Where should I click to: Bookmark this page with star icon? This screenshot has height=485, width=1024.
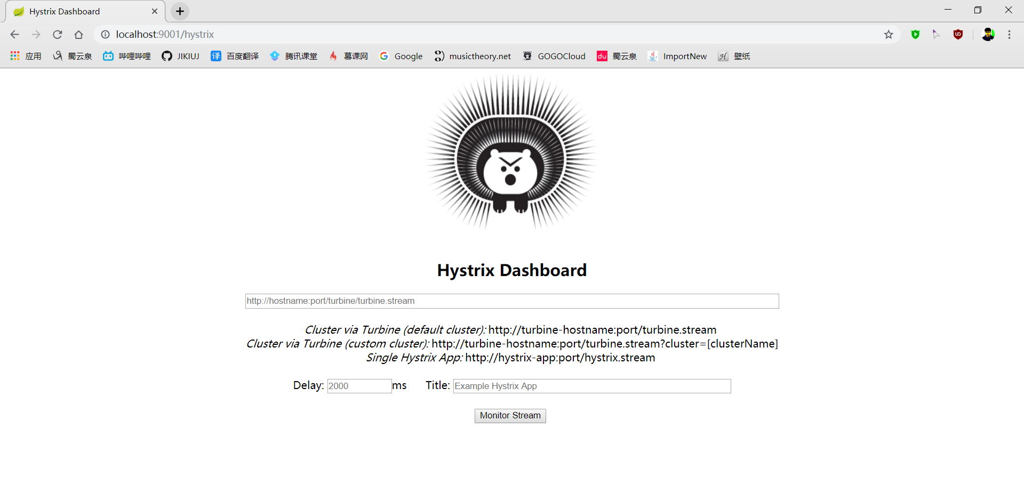(889, 35)
